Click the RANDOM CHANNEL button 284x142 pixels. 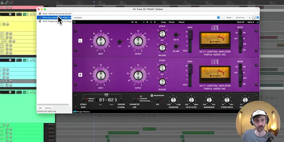point(121,100)
